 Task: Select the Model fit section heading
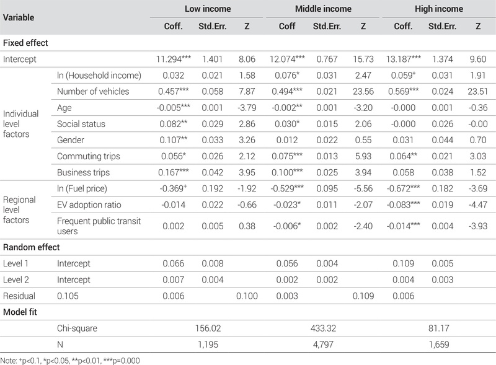(x=22, y=311)
